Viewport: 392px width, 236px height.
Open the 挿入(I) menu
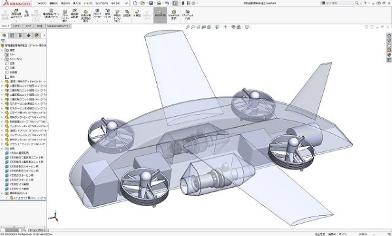coord(76,3)
